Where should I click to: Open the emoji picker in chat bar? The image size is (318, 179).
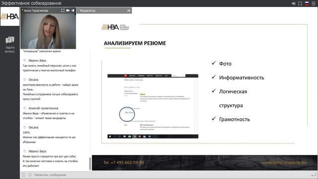30,175
